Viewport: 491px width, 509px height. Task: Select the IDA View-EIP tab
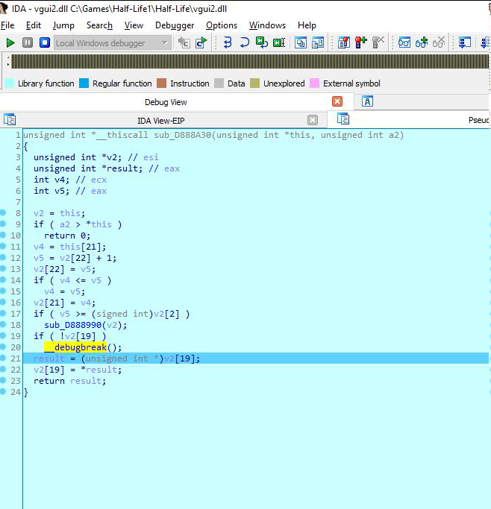pos(161,121)
